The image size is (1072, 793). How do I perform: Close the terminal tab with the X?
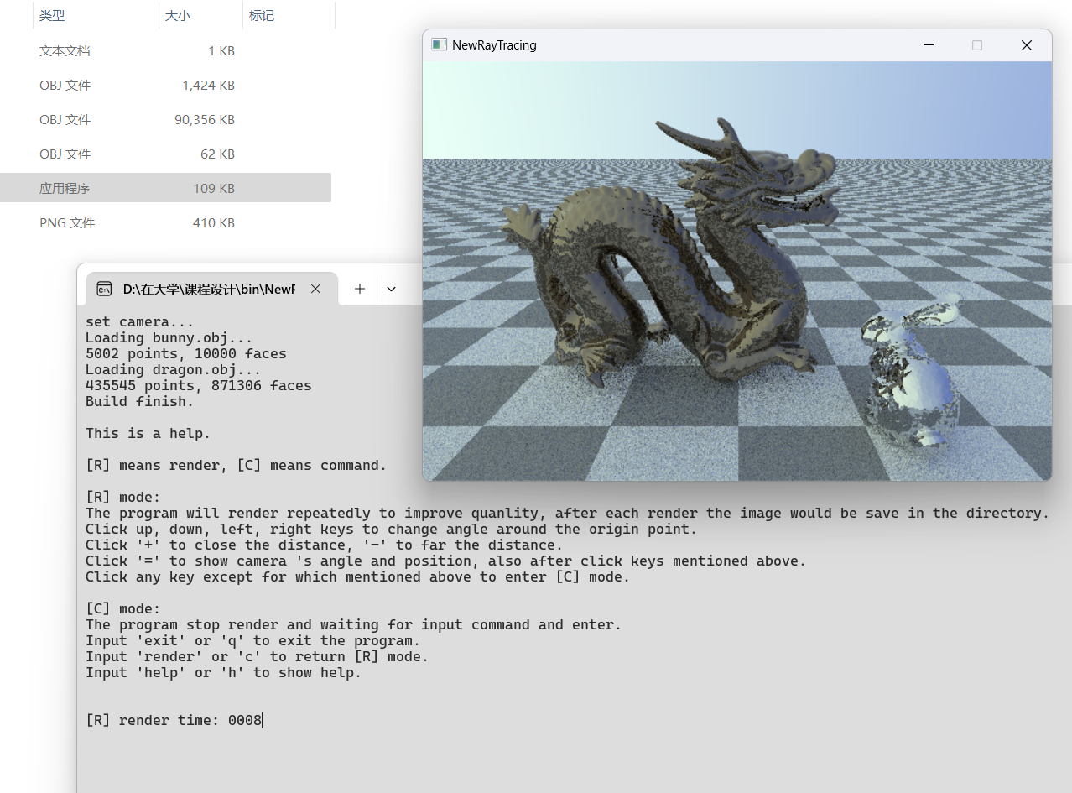(x=315, y=289)
